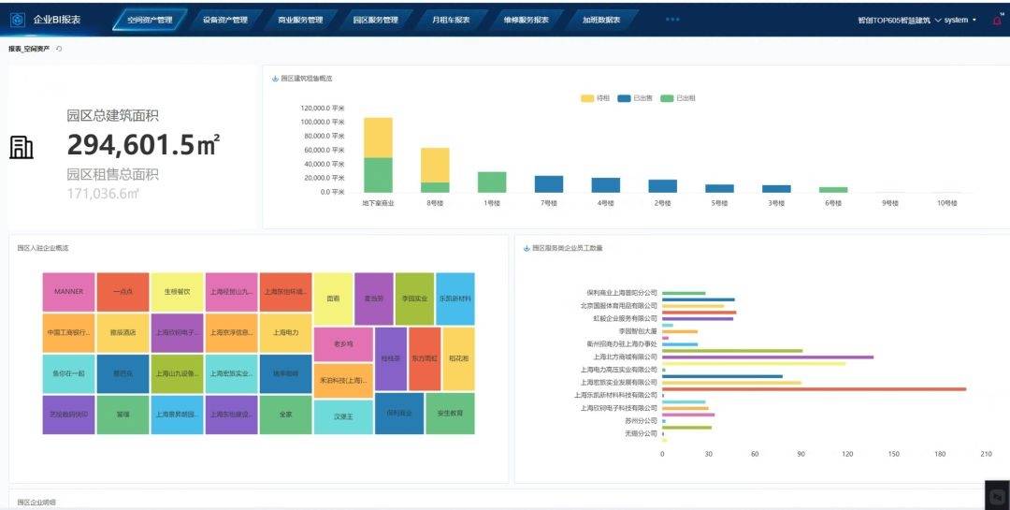
Task: Click the building icon beside 园区总建筑面积
Action: pyautogui.click(x=22, y=148)
